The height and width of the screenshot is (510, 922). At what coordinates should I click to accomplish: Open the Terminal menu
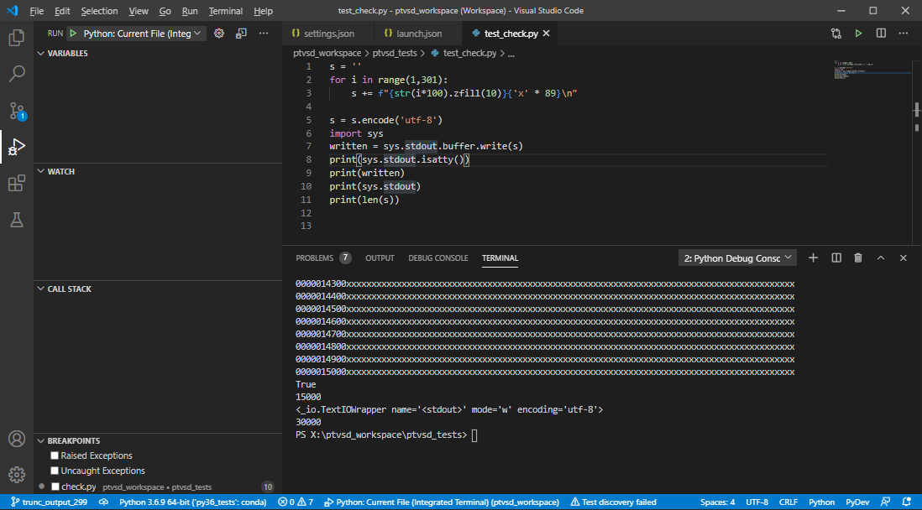(x=226, y=11)
